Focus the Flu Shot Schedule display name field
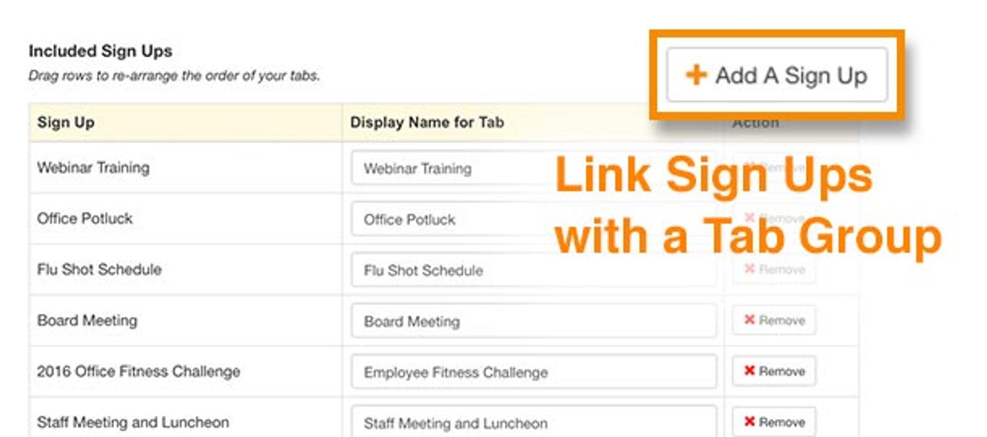This screenshot has height=437, width=987. (x=534, y=269)
